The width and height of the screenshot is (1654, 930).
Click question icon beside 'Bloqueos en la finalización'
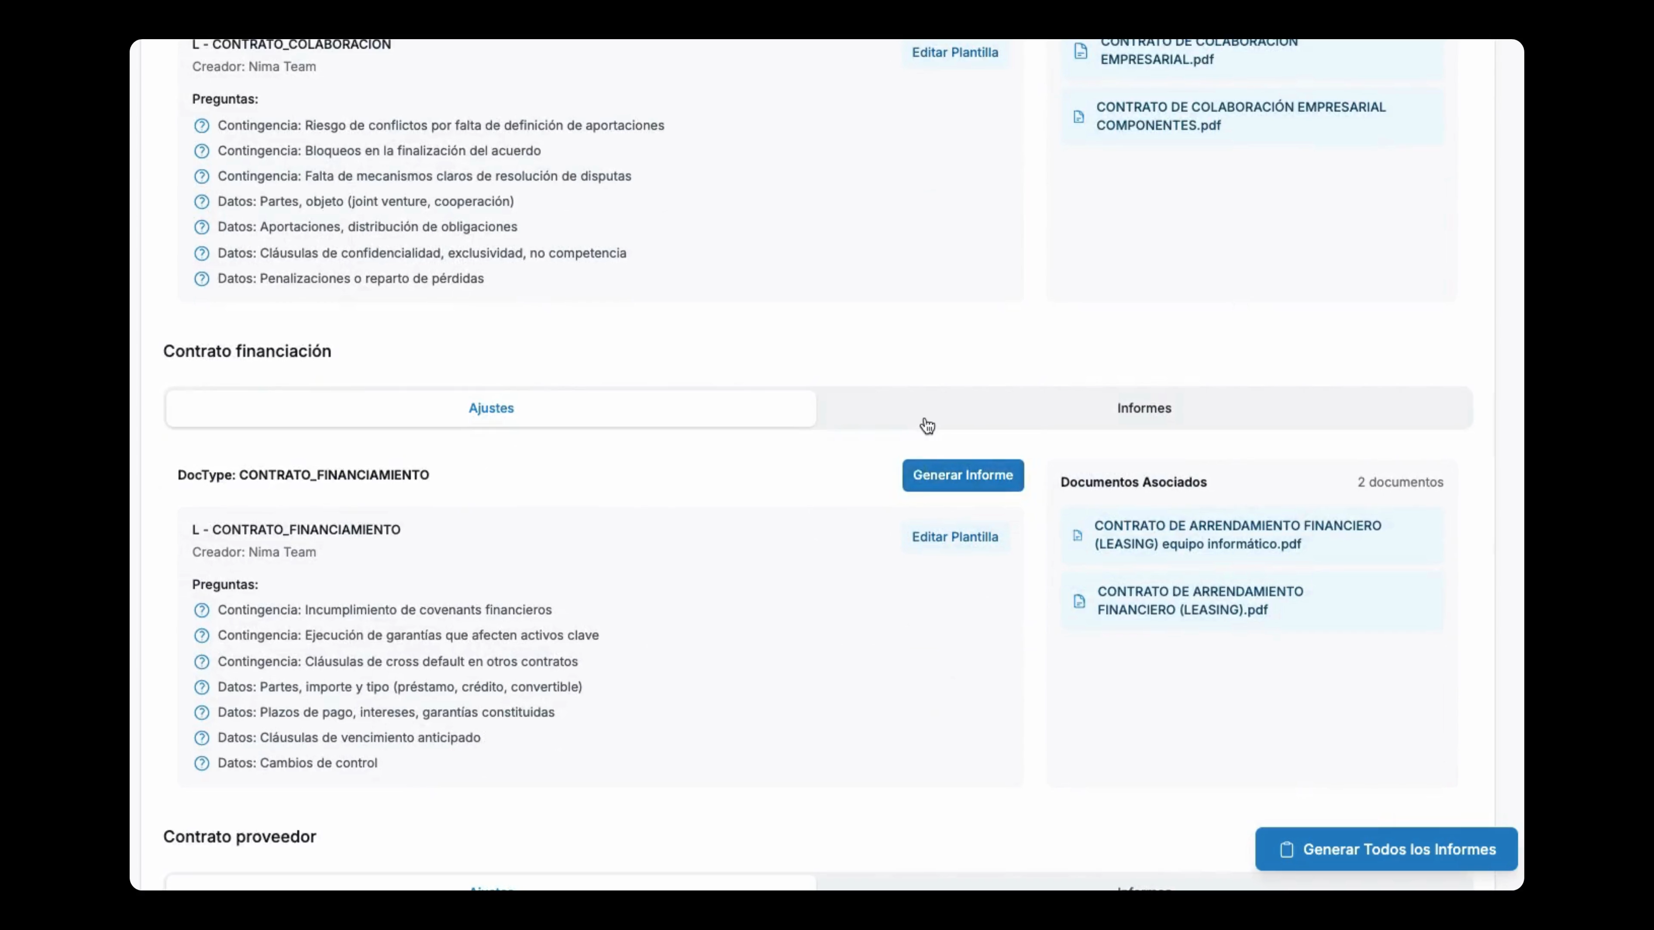coord(202,151)
